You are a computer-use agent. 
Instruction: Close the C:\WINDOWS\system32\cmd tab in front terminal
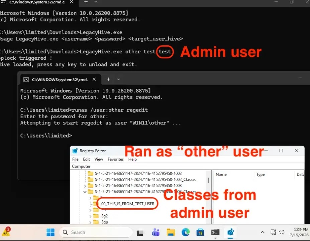coord(94,79)
